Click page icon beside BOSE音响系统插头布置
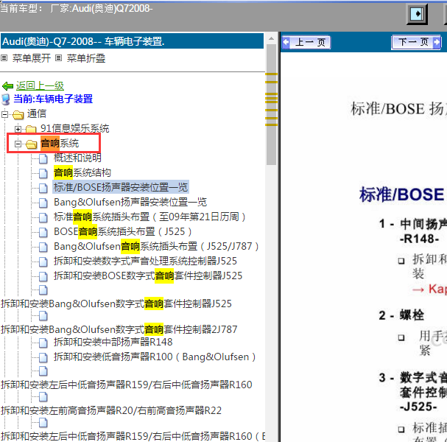 coord(43,232)
